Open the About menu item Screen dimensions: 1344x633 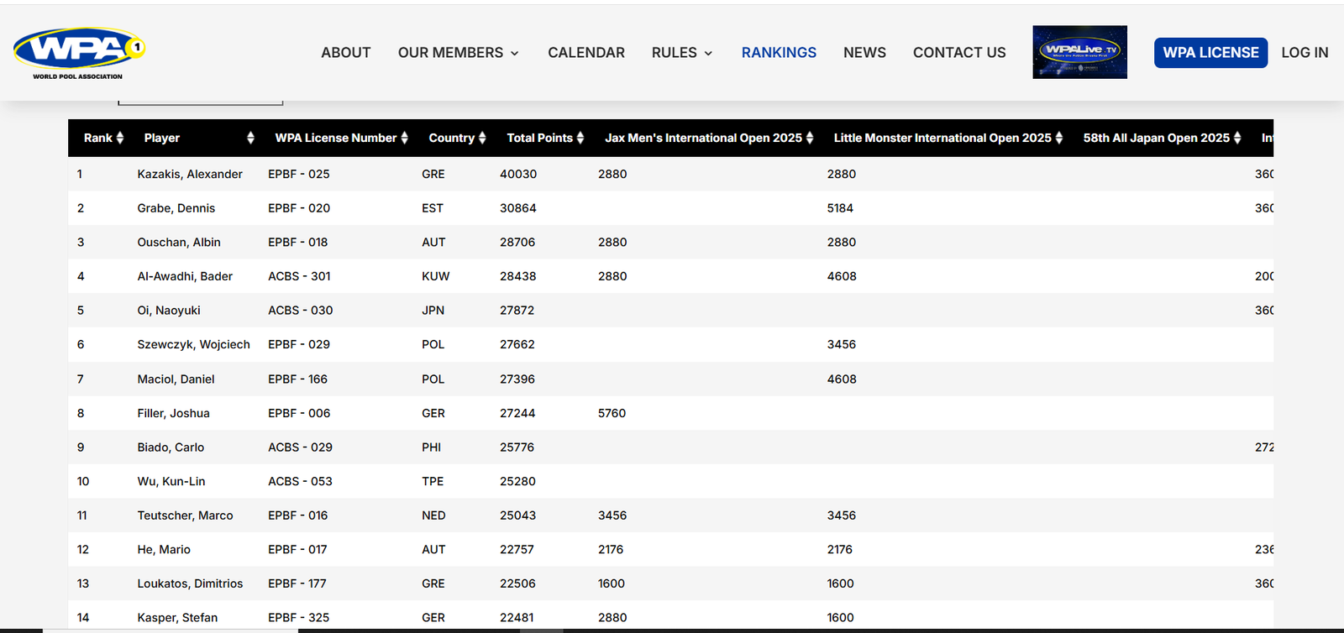pyautogui.click(x=345, y=53)
